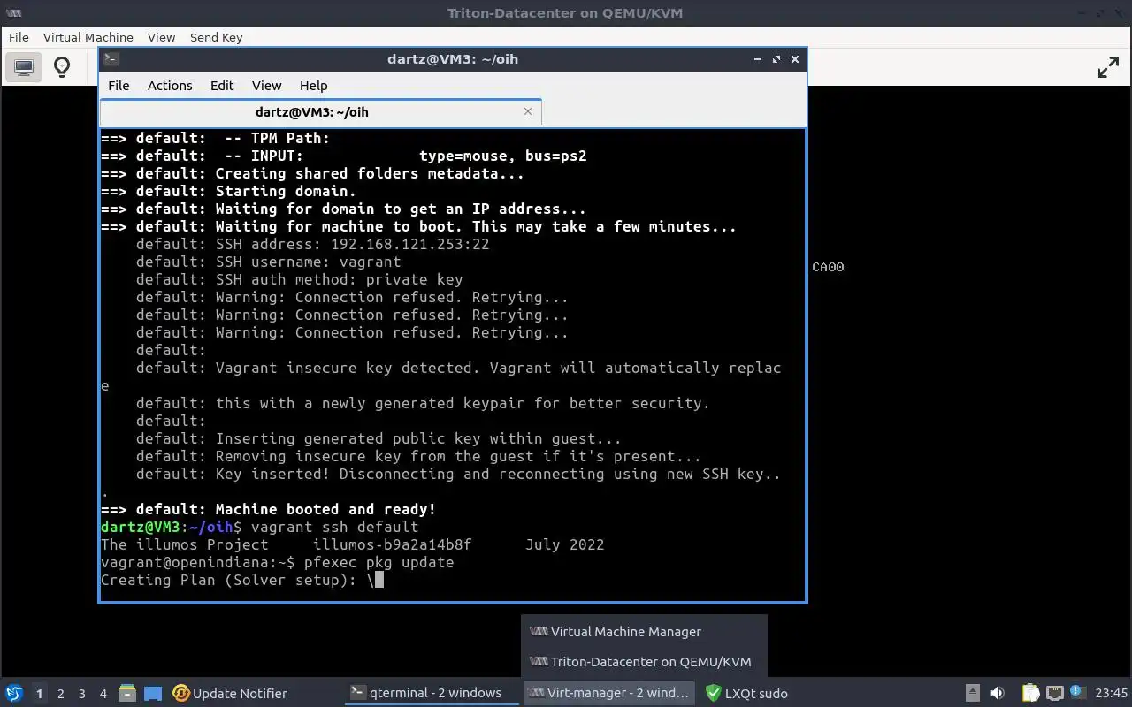Switch to virtual desktop 4
This screenshot has height=707, width=1132.
point(103,693)
